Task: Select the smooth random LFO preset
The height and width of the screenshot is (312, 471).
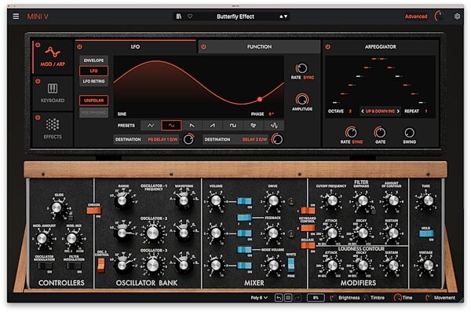Action: click(274, 126)
